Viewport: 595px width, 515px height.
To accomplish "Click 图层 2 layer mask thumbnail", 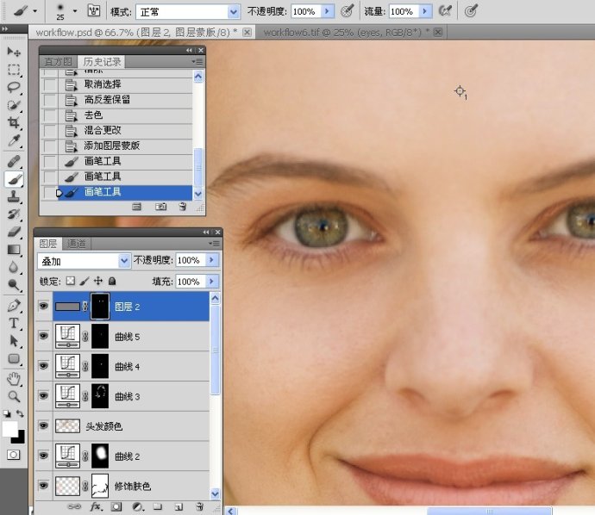I will [100, 307].
